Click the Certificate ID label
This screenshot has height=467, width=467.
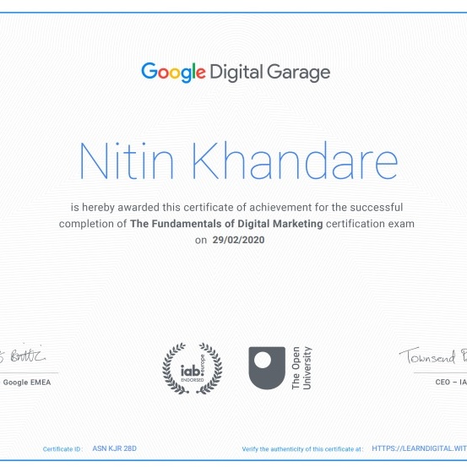62,448
